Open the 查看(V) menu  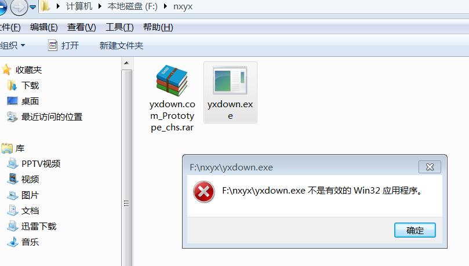point(82,27)
